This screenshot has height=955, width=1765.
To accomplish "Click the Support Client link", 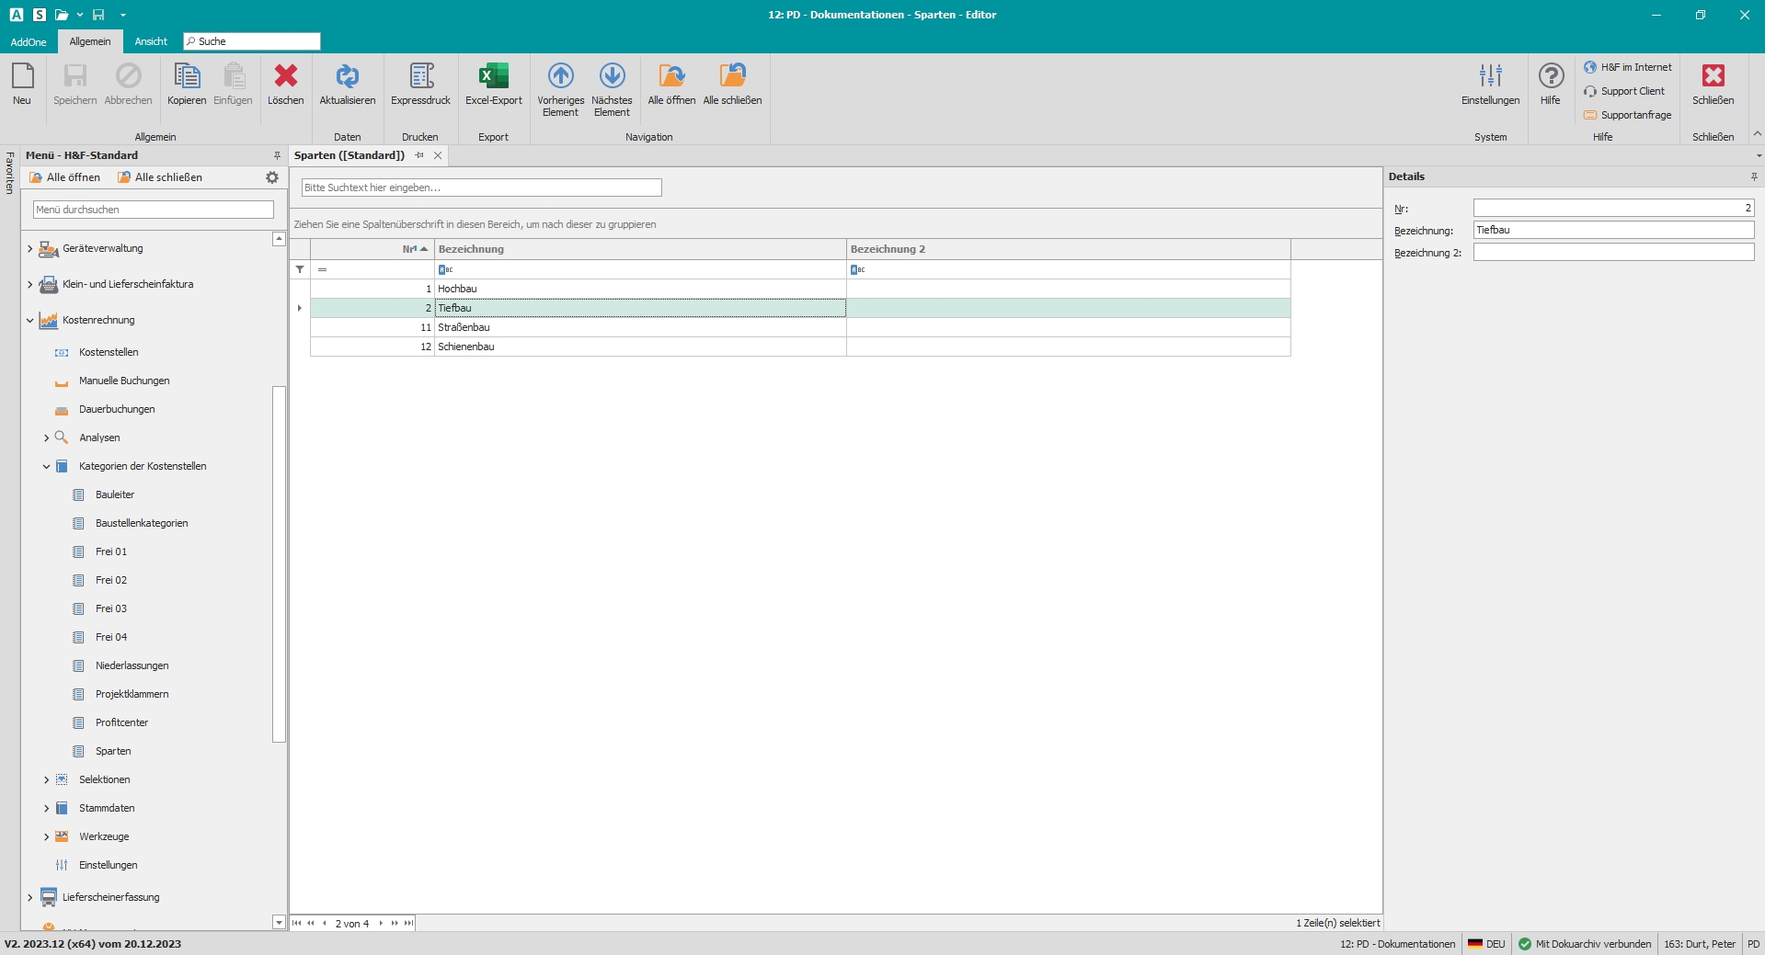I will pyautogui.click(x=1632, y=91).
